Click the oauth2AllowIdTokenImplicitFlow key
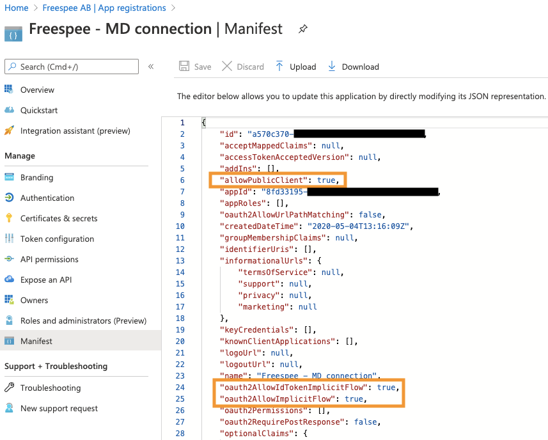The width and height of the screenshot is (548, 440). pyautogui.click(x=294, y=387)
